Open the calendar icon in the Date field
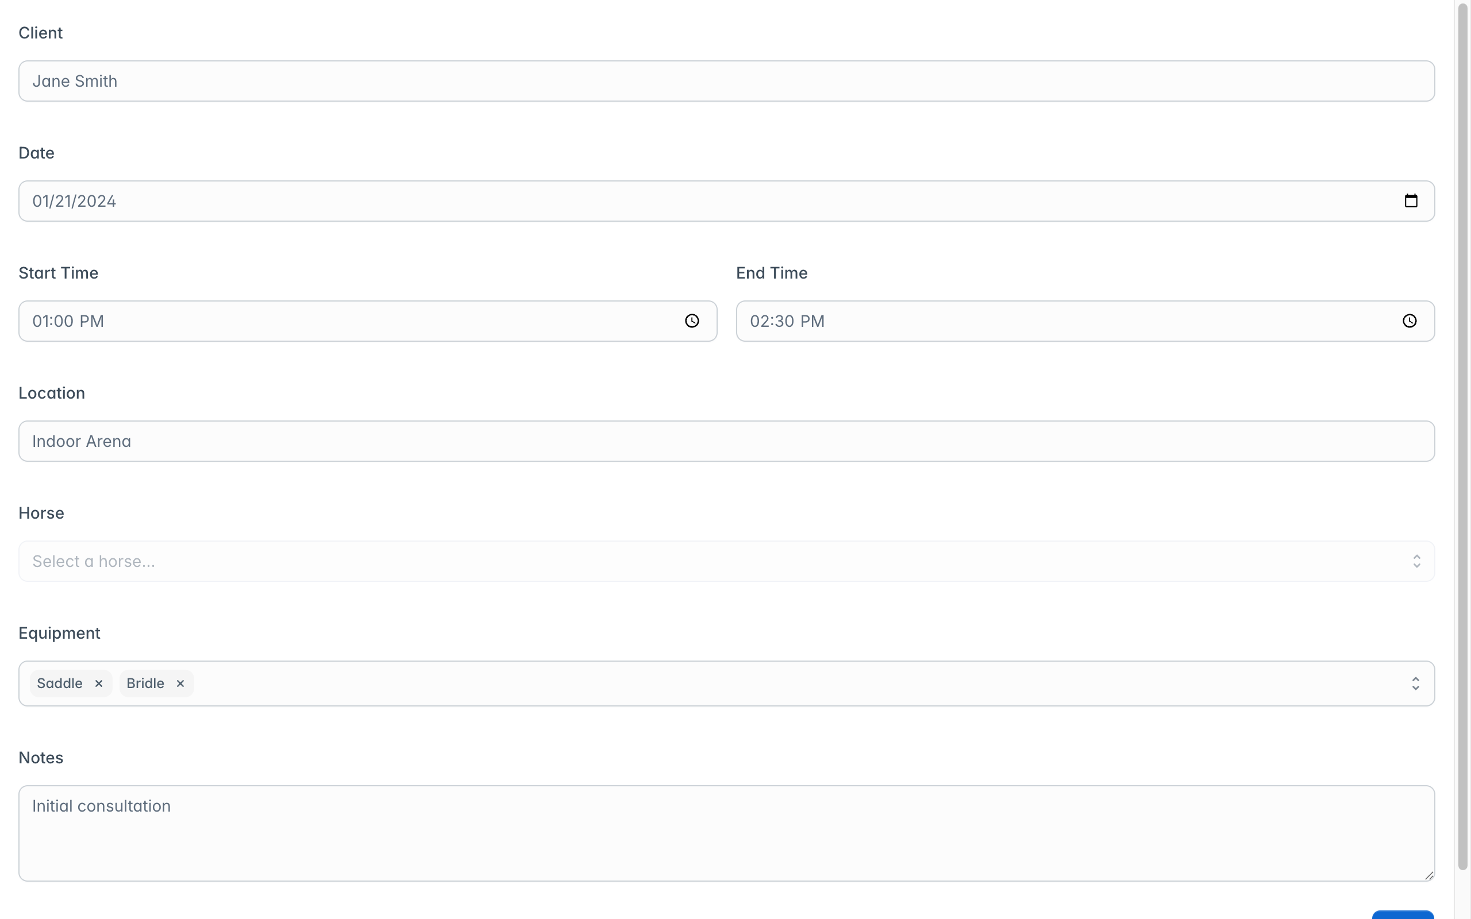The image size is (1471, 919). click(x=1411, y=200)
